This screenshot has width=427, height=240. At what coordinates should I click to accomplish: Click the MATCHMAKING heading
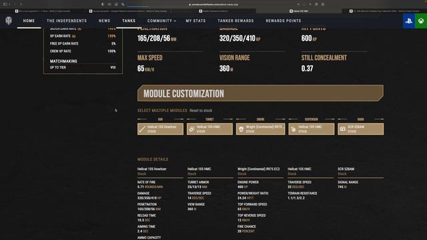(x=63, y=61)
